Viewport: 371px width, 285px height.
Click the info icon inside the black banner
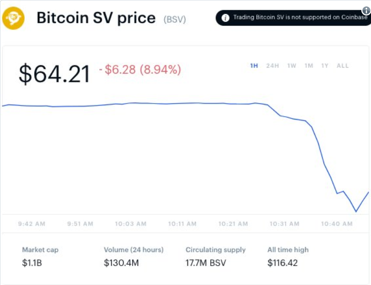(225, 17)
